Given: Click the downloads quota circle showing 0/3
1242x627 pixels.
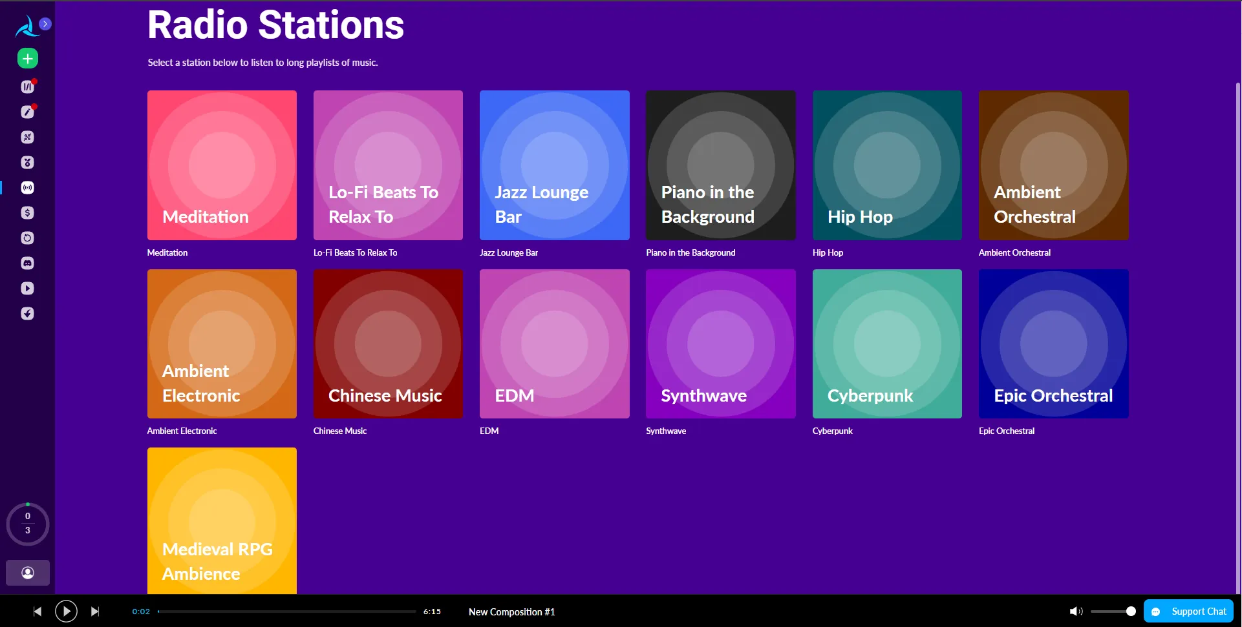Looking at the screenshot, I should 28,524.
